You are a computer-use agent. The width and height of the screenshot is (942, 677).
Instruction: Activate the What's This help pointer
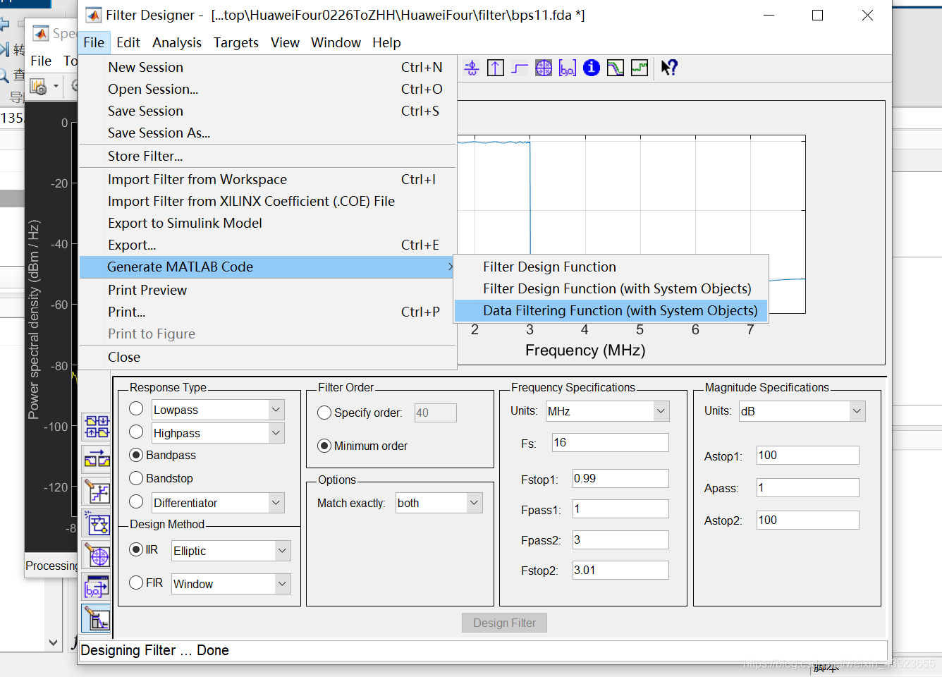669,68
